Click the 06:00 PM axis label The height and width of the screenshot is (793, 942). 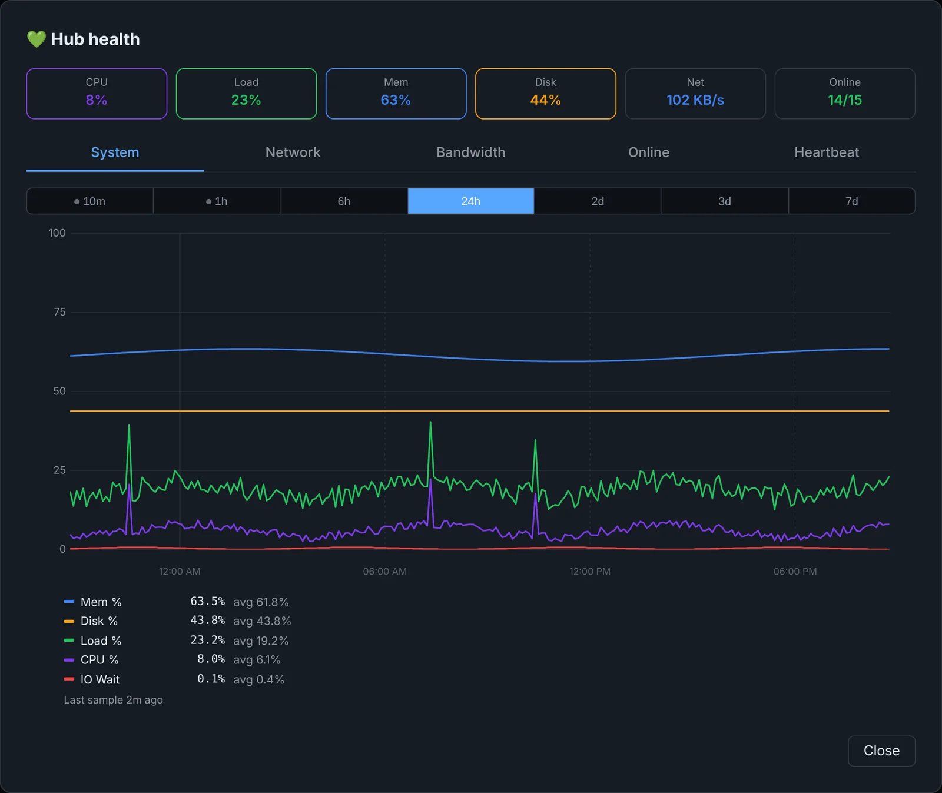(x=795, y=571)
